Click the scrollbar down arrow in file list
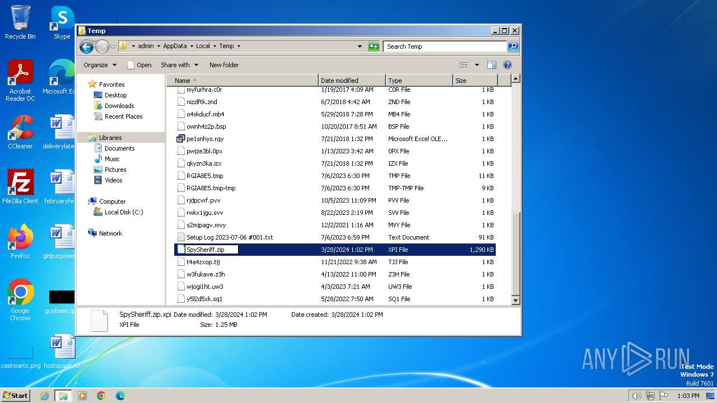717x403 pixels. point(516,301)
